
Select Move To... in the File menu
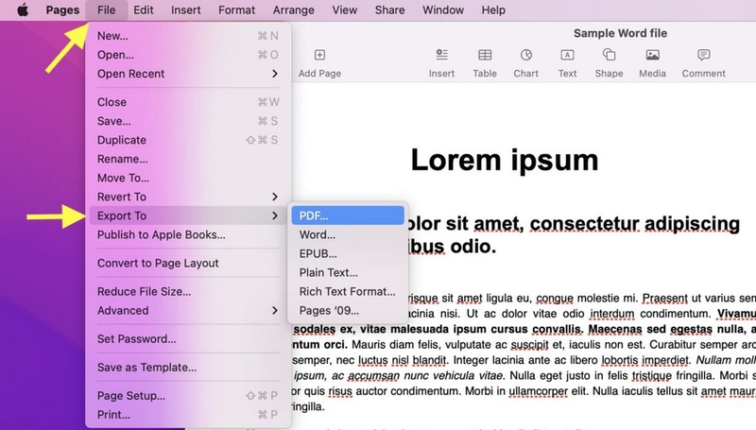pos(188,178)
